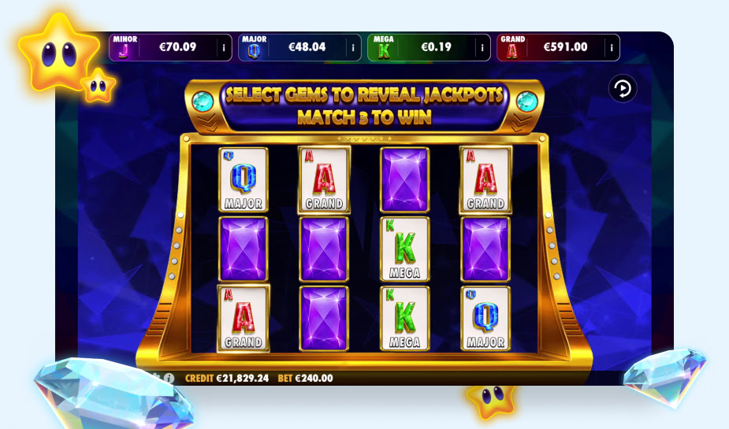Click the Grand A card at bottom left
Image resolution: width=729 pixels, height=429 pixels.
(244, 319)
